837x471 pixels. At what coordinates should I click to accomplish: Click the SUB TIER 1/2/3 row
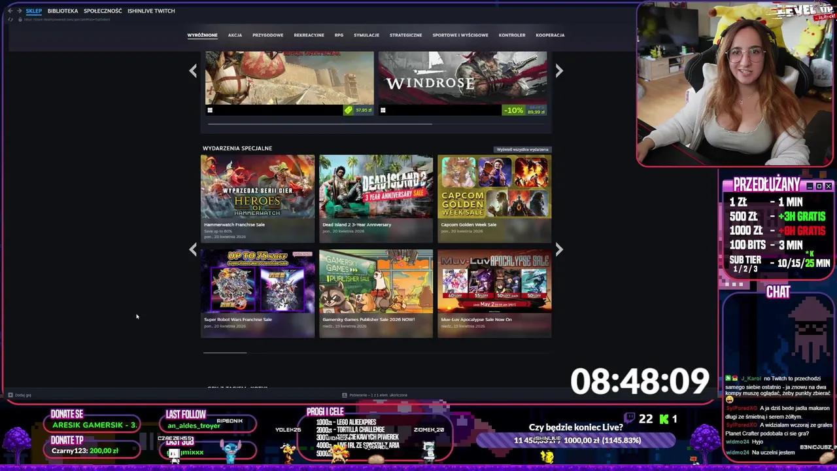779,264
